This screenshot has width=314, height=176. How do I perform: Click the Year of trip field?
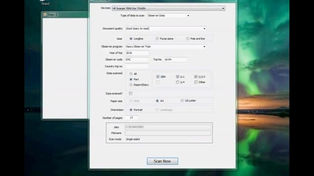(x=137, y=53)
